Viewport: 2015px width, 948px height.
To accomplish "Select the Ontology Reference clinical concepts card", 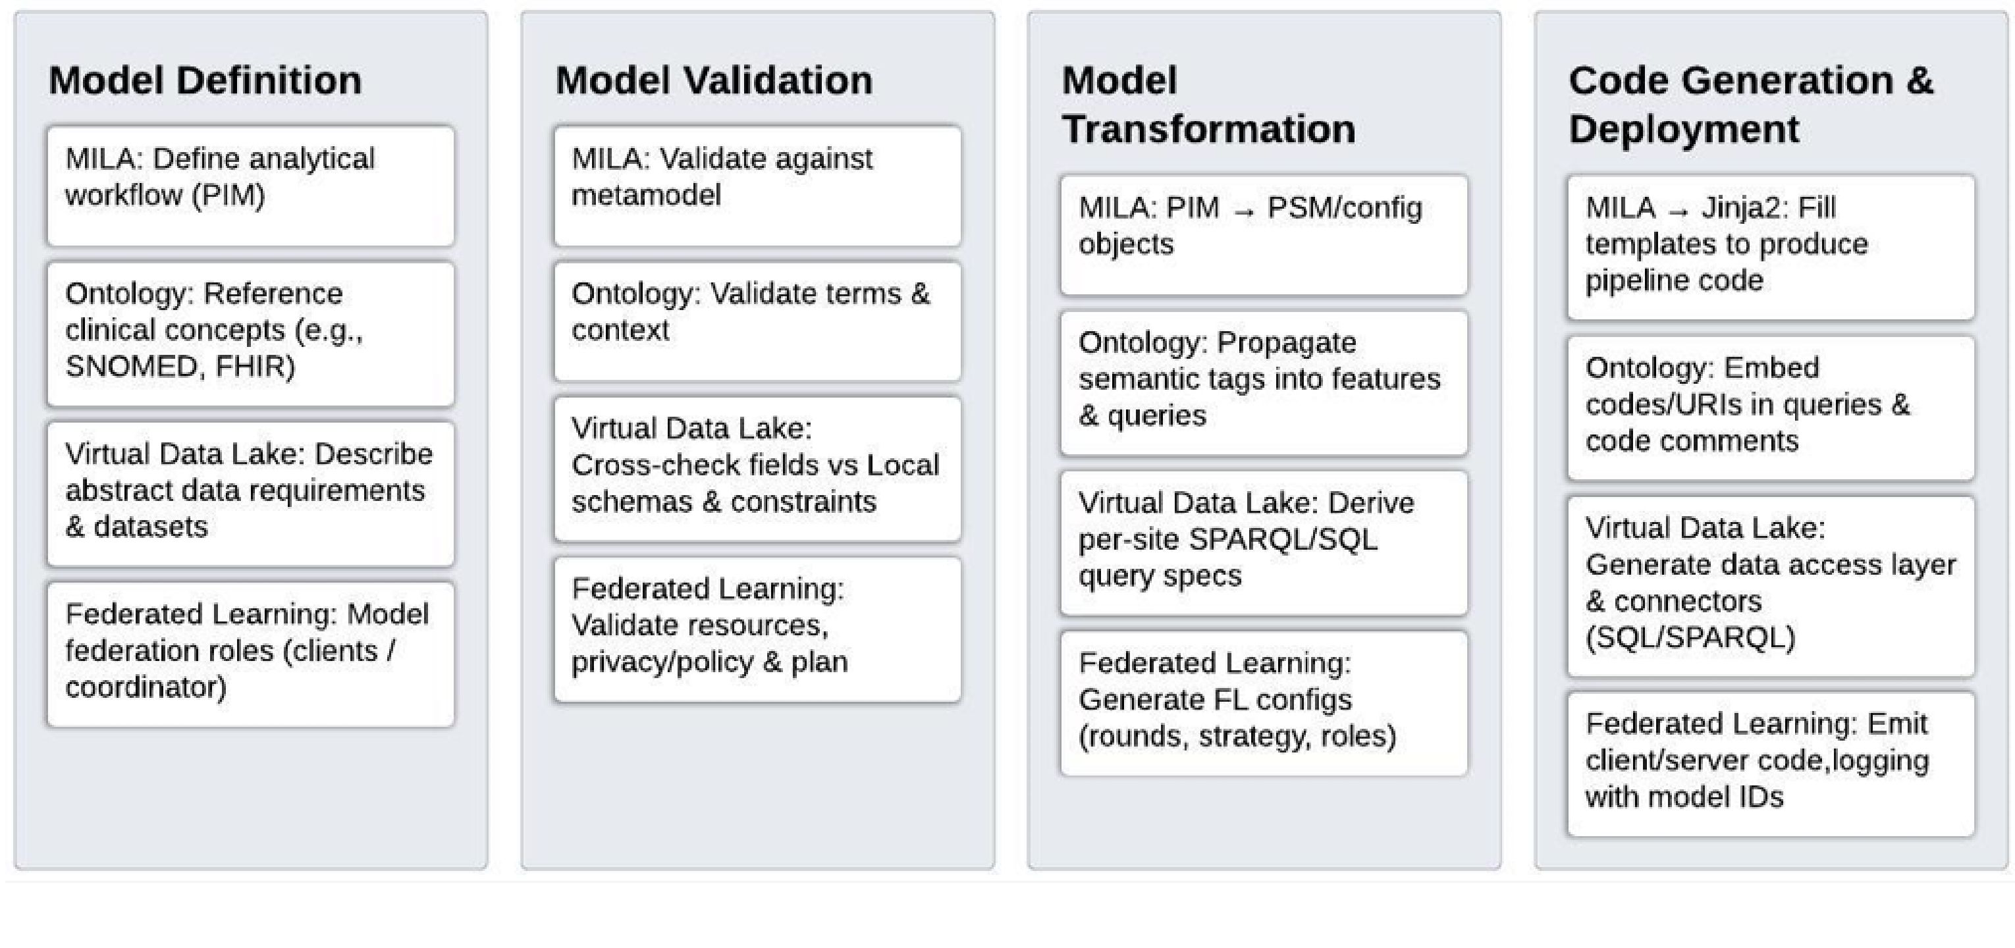I will pos(250,334).
